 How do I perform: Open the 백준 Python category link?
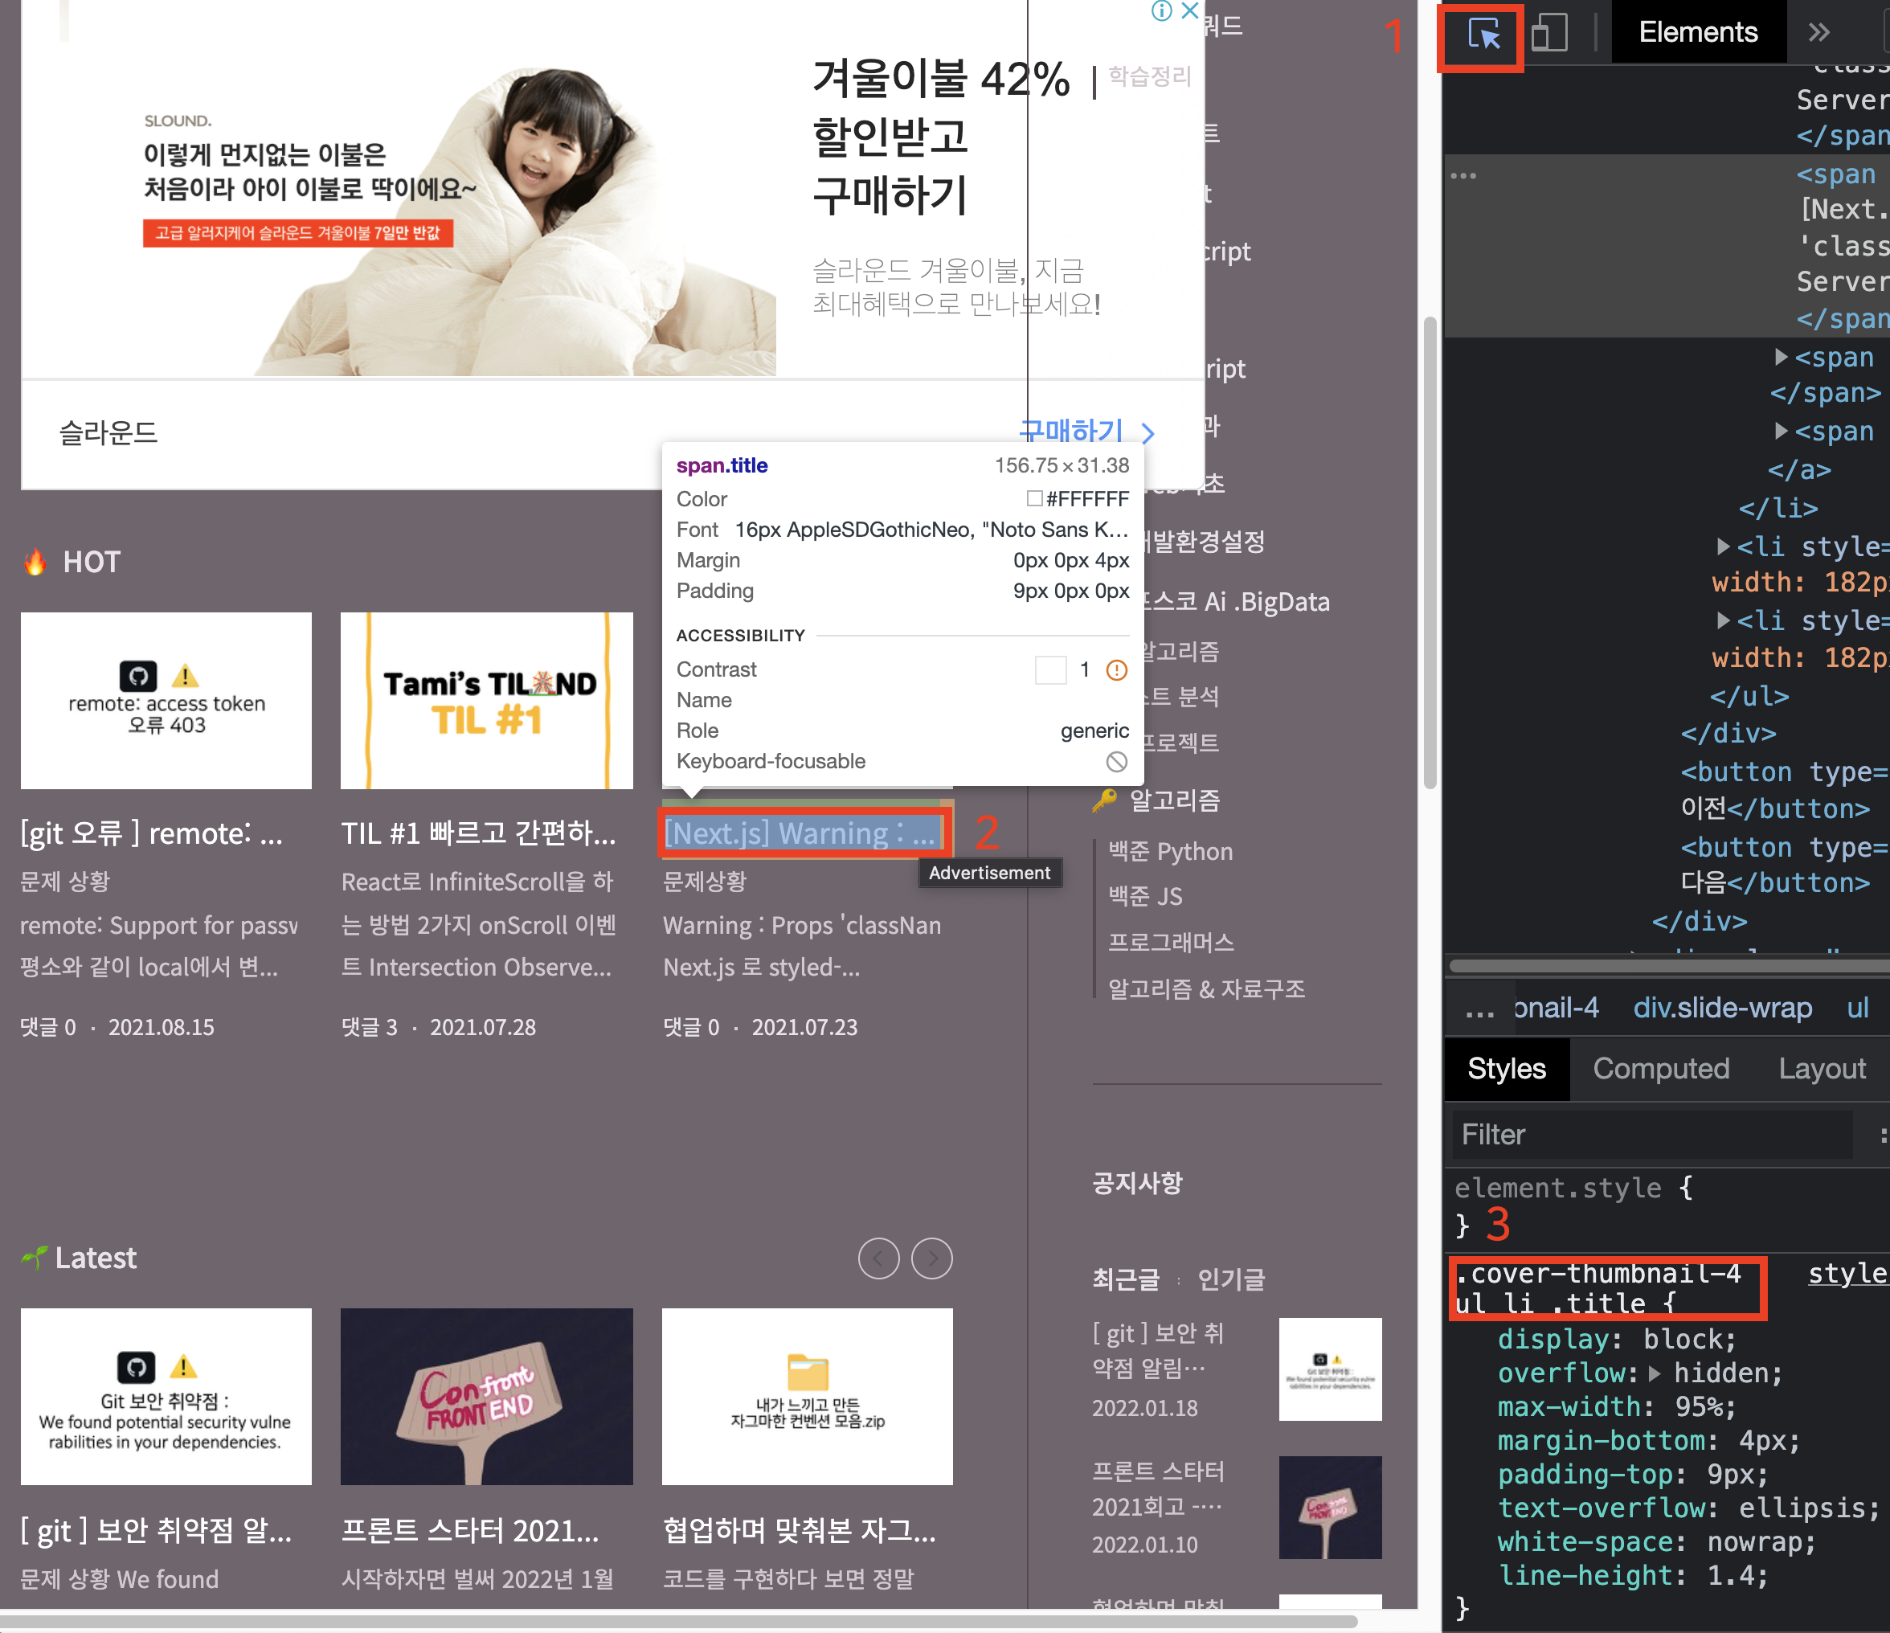tap(1170, 851)
